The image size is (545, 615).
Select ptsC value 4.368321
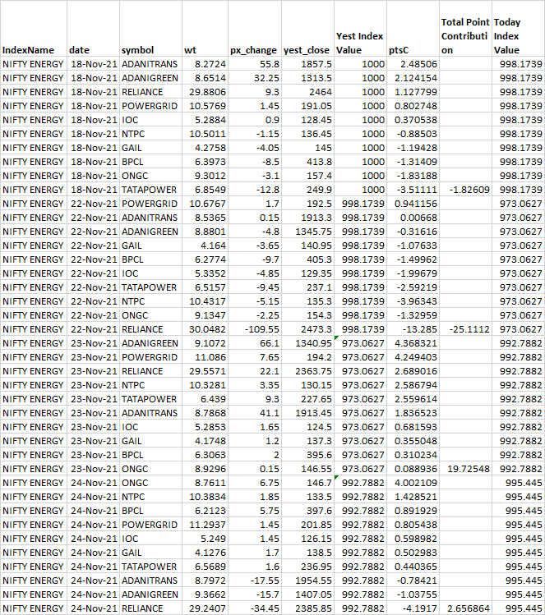pyautogui.click(x=416, y=343)
